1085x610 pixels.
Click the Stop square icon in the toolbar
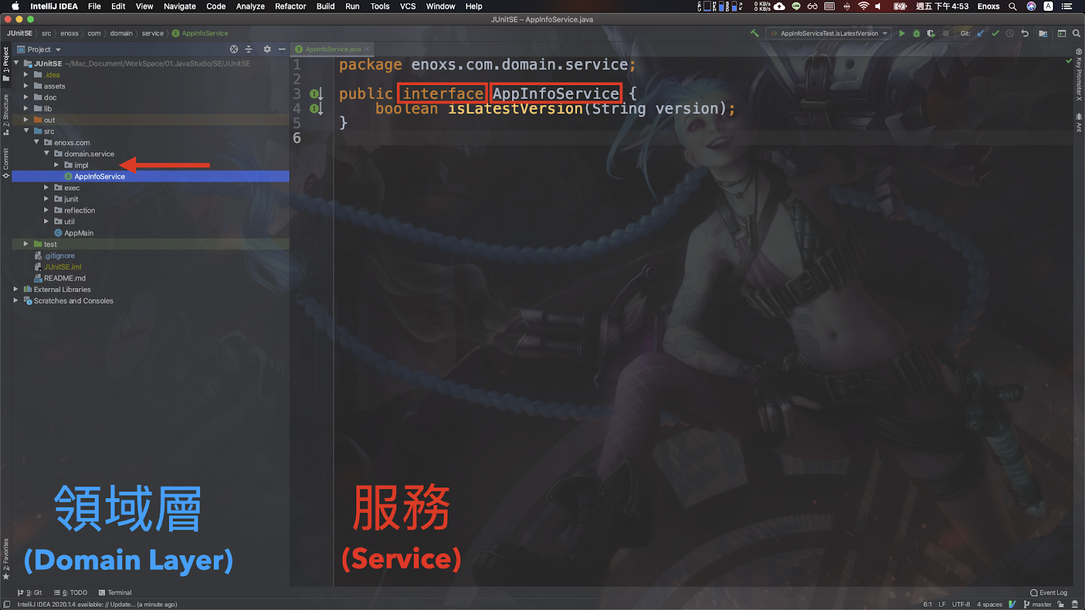point(946,33)
